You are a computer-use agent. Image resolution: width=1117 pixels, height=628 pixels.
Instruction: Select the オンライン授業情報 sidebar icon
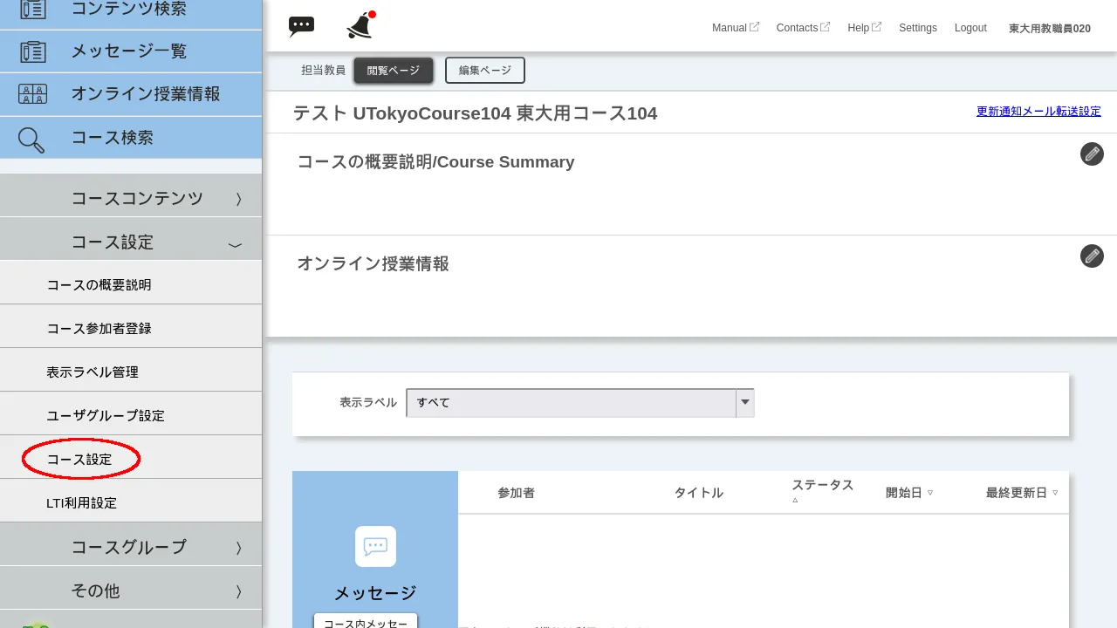[31, 94]
